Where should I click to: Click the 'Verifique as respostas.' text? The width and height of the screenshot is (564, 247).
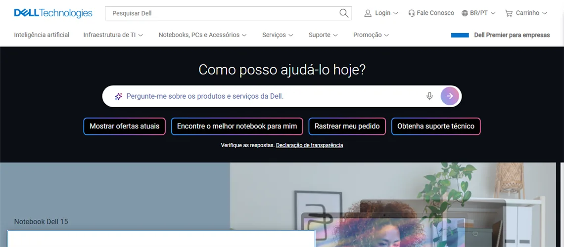pos(248,145)
